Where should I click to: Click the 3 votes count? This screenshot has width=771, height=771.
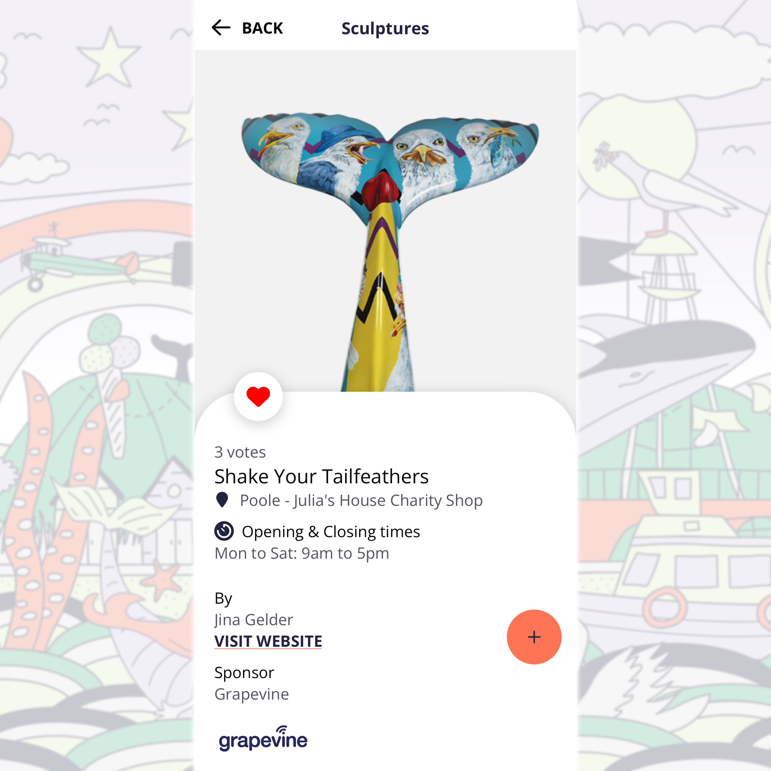click(240, 452)
